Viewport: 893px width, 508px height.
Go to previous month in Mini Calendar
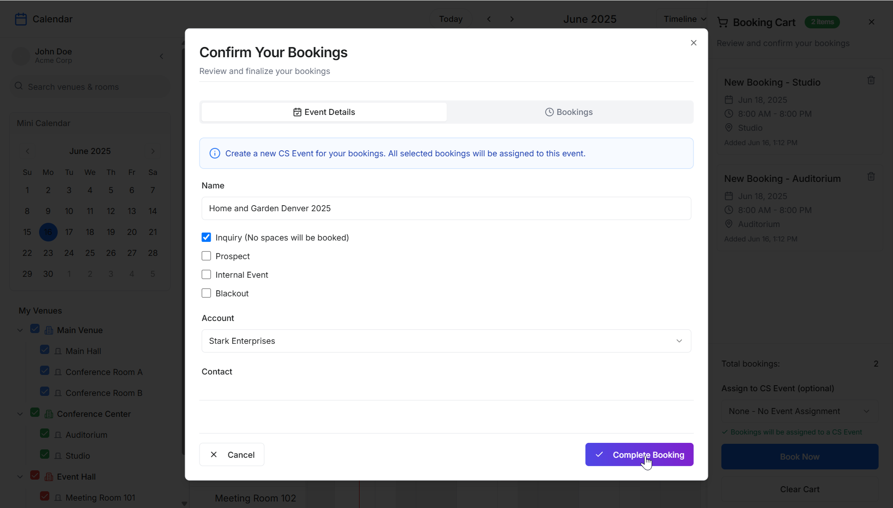(27, 151)
